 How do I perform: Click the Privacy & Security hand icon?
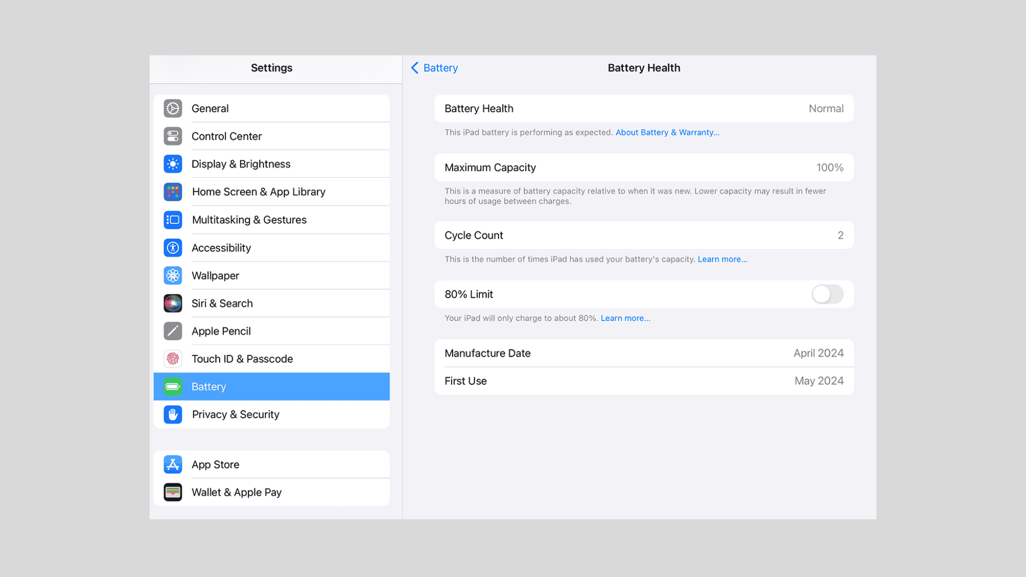point(173,415)
